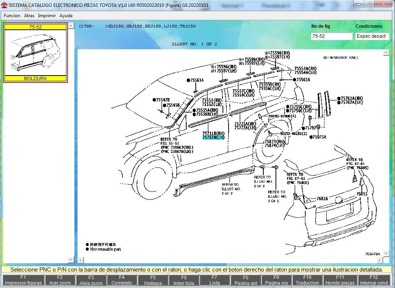Select part number 75722A(LH)
Screen dimensions: 395x288
245,128
